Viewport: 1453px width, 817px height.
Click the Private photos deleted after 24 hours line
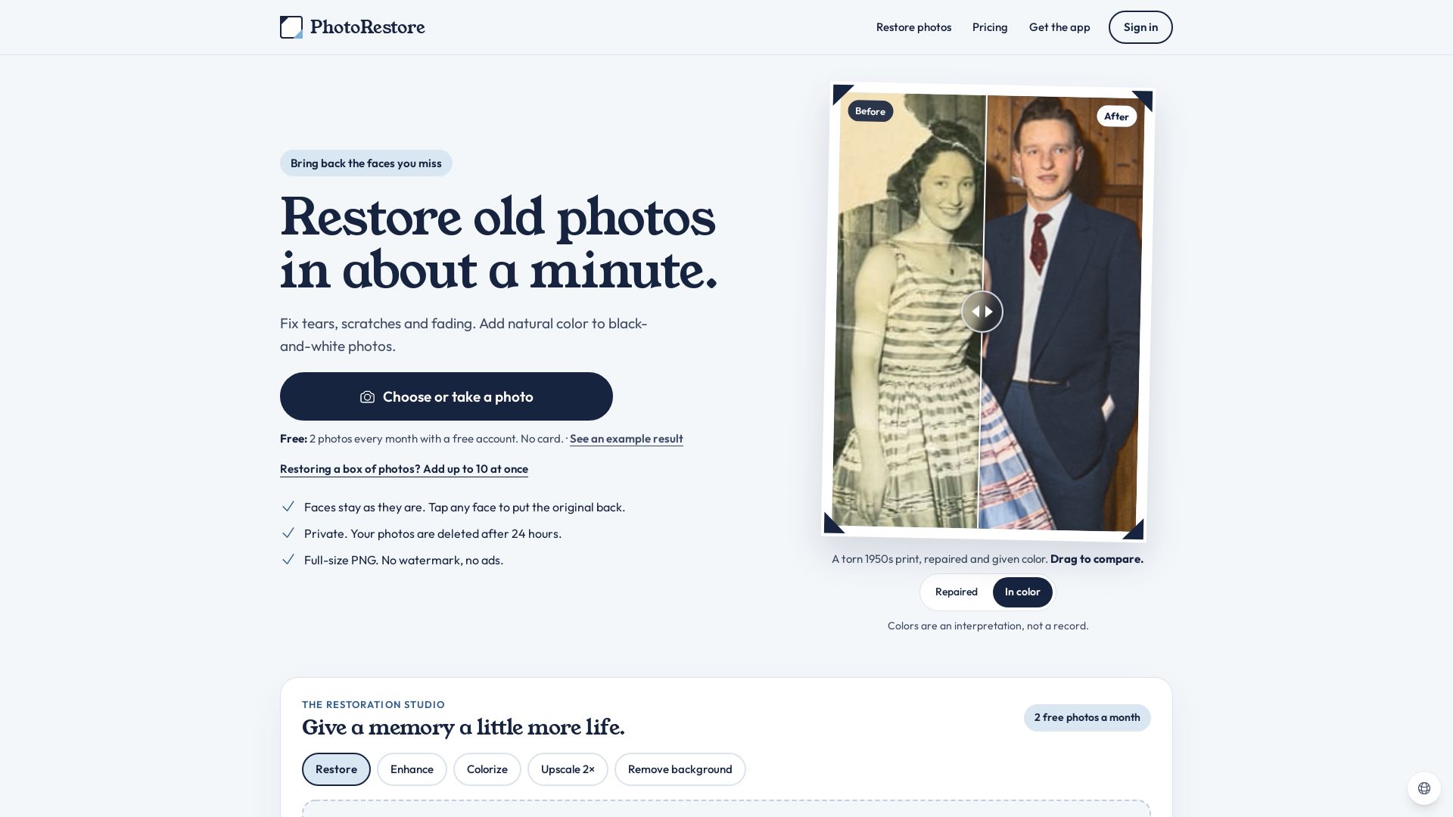click(x=433, y=534)
